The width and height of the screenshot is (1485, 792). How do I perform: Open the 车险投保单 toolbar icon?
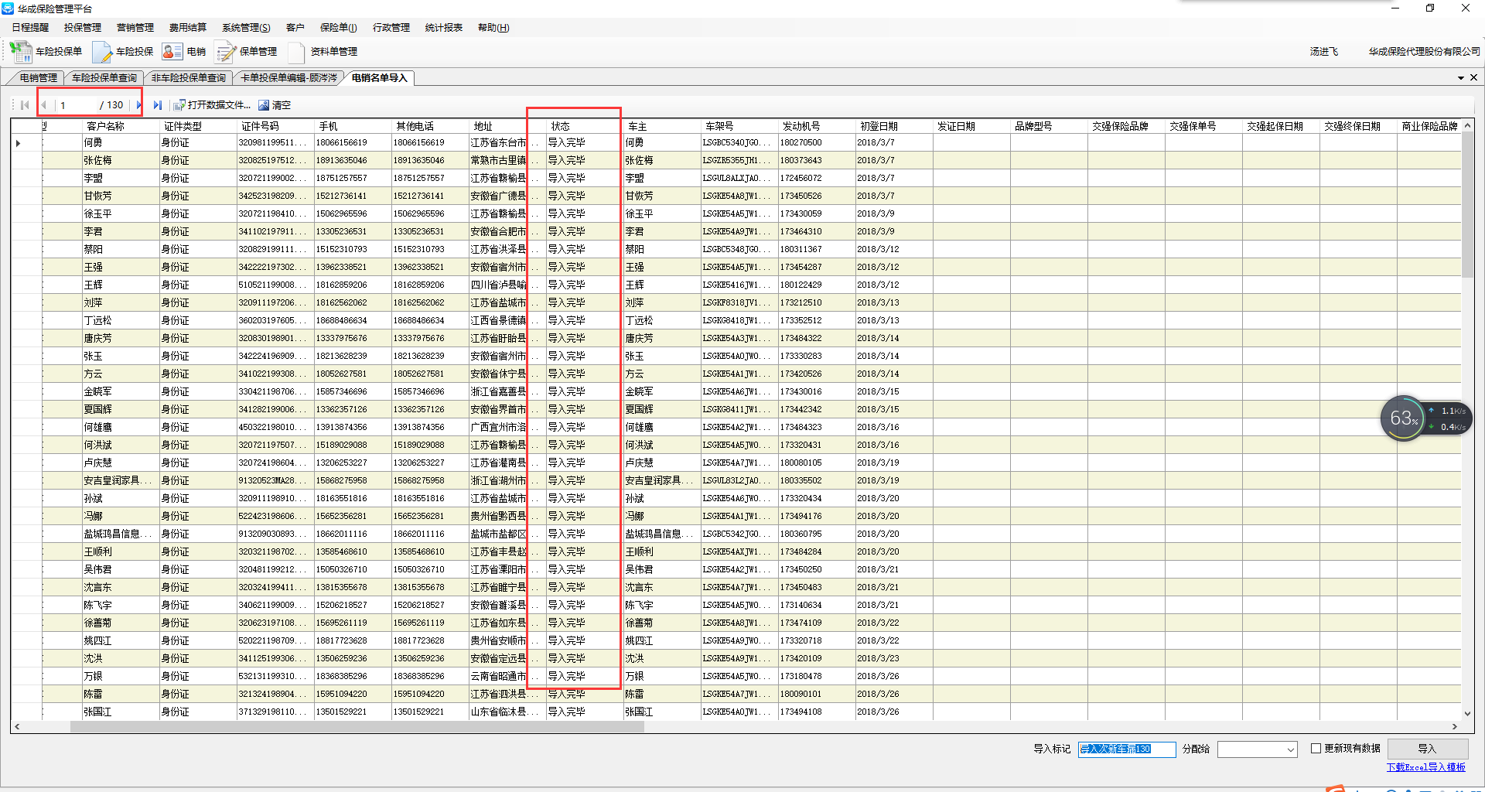[21, 52]
